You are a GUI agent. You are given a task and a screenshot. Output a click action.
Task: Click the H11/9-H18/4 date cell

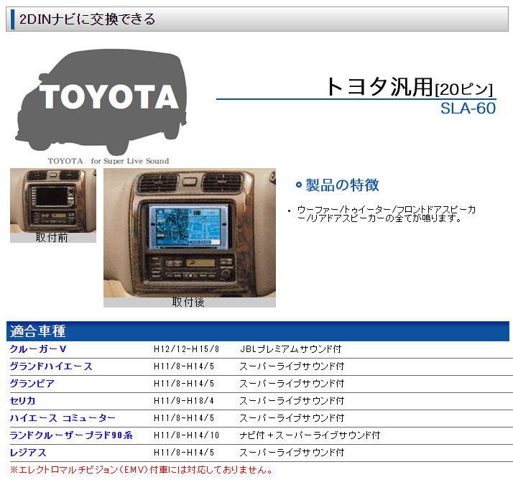click(x=183, y=401)
